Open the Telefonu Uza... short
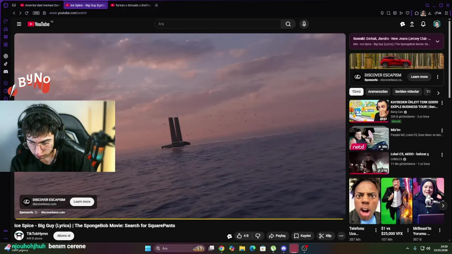Viewport: 452px width, 254px height. (365, 201)
